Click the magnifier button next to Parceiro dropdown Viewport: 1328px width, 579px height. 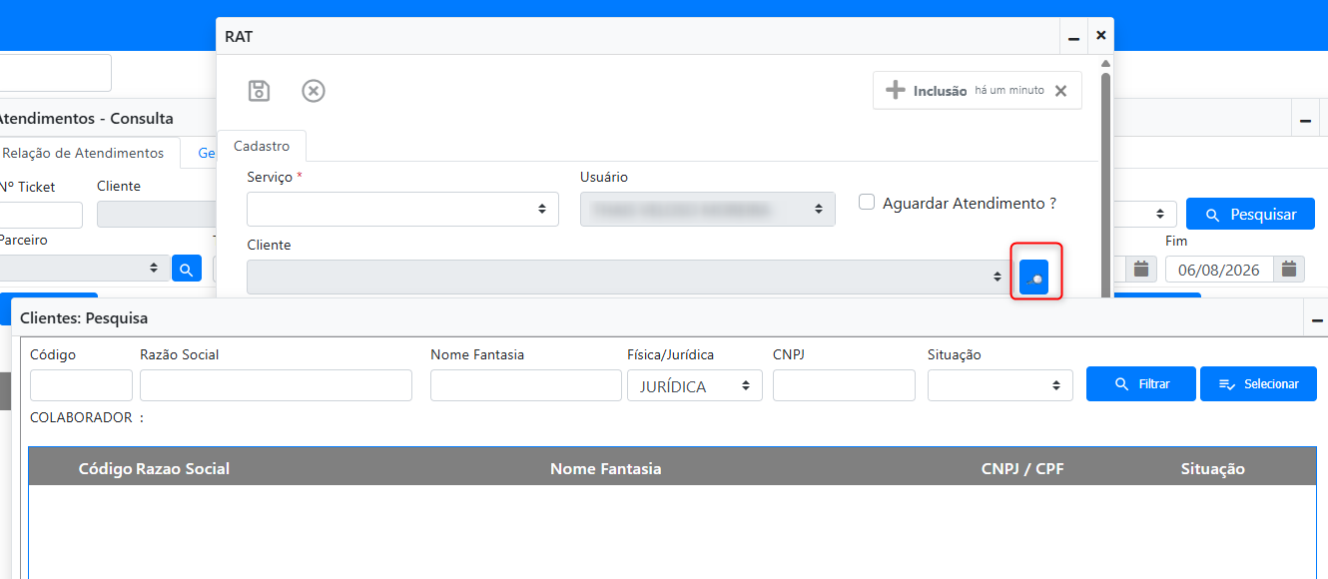[187, 269]
